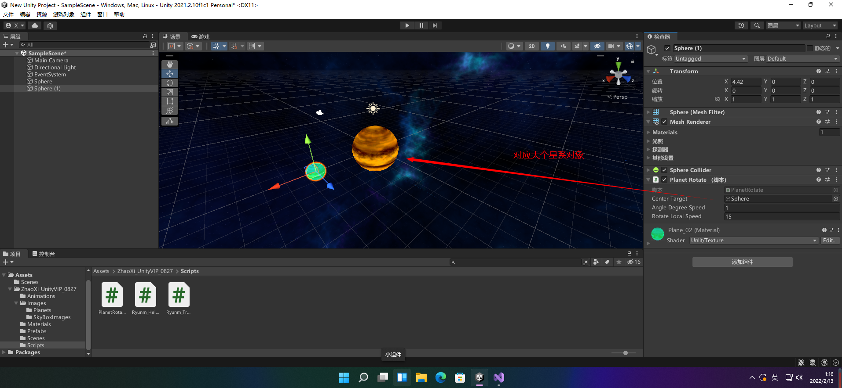Toggle scene lighting bulb
The width and height of the screenshot is (842, 388).
click(x=547, y=46)
